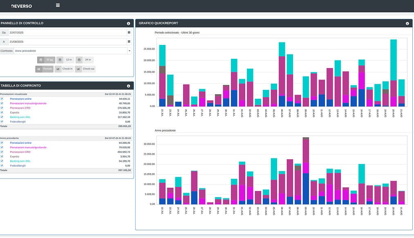Select the 24 m period button
This screenshot has height=238, width=414.
85,60
